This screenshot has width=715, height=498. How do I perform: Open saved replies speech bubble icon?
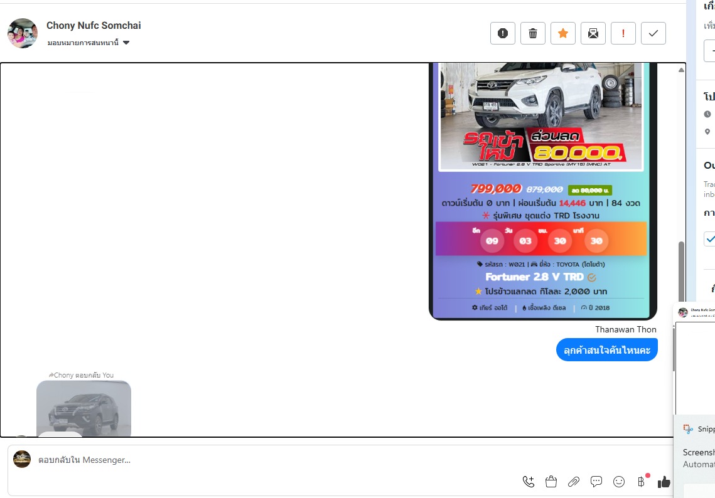pos(596,482)
